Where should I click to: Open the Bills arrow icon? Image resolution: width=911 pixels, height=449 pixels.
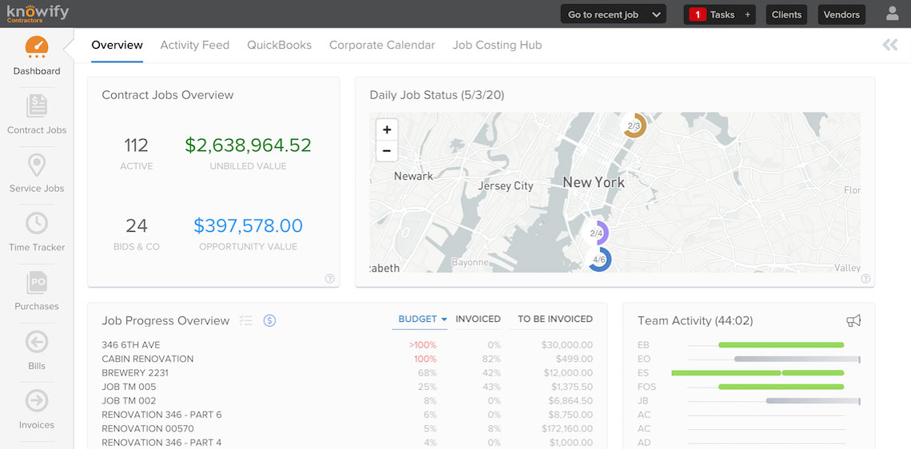(37, 342)
